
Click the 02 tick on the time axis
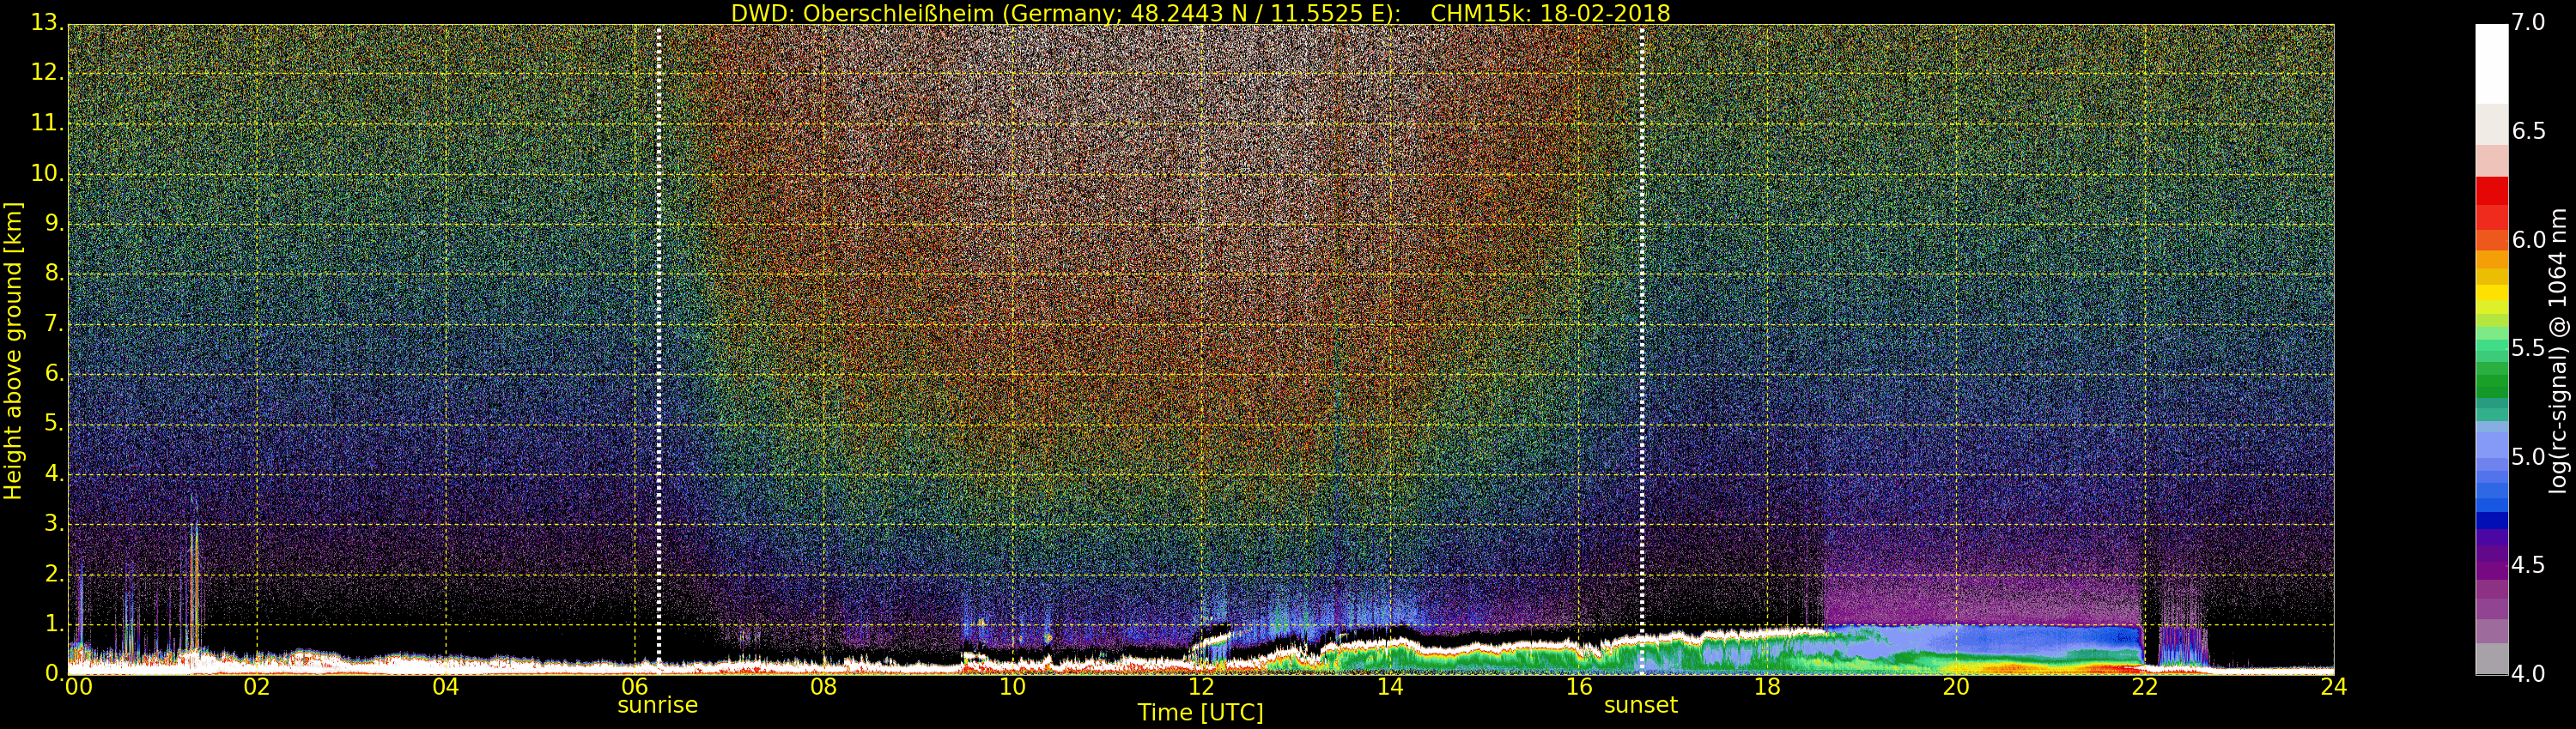257,687
